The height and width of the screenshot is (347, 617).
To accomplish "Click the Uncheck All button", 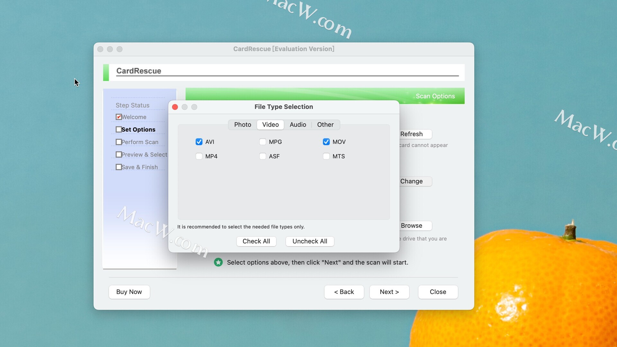I will [310, 241].
